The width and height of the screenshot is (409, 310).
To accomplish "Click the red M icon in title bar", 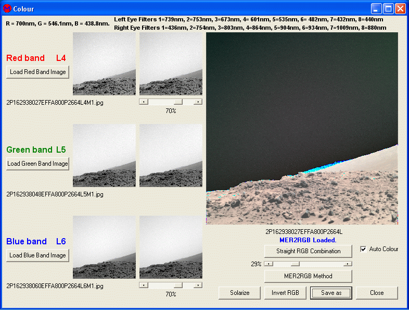I will click(x=7, y=9).
